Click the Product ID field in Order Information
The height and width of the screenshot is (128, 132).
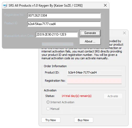[94, 73]
